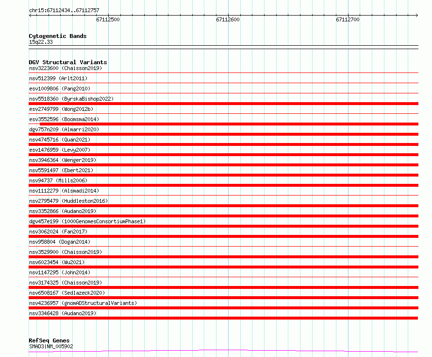Click the nsv3174325 (Chaisson2019) label
The width and height of the screenshot is (432, 357).
[66, 283]
